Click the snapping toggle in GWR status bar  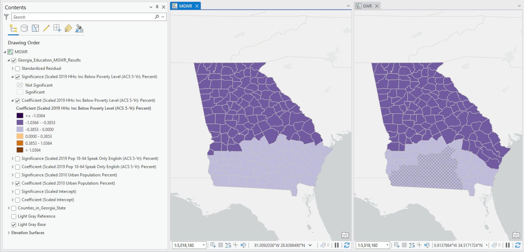click(420, 245)
